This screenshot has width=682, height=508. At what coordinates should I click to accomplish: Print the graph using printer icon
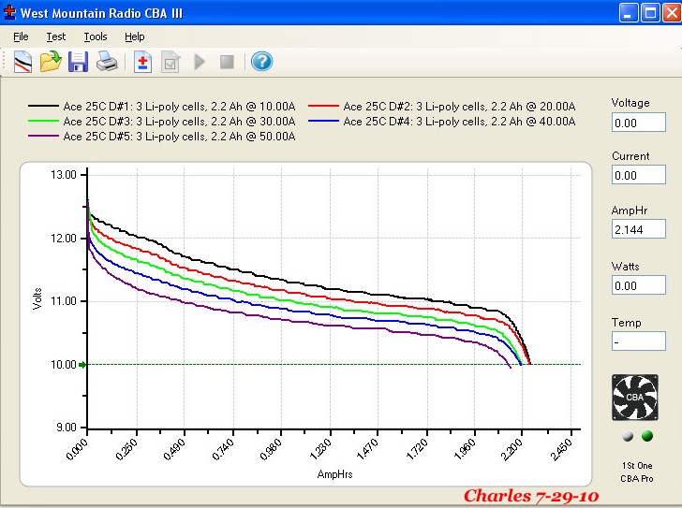click(x=107, y=61)
